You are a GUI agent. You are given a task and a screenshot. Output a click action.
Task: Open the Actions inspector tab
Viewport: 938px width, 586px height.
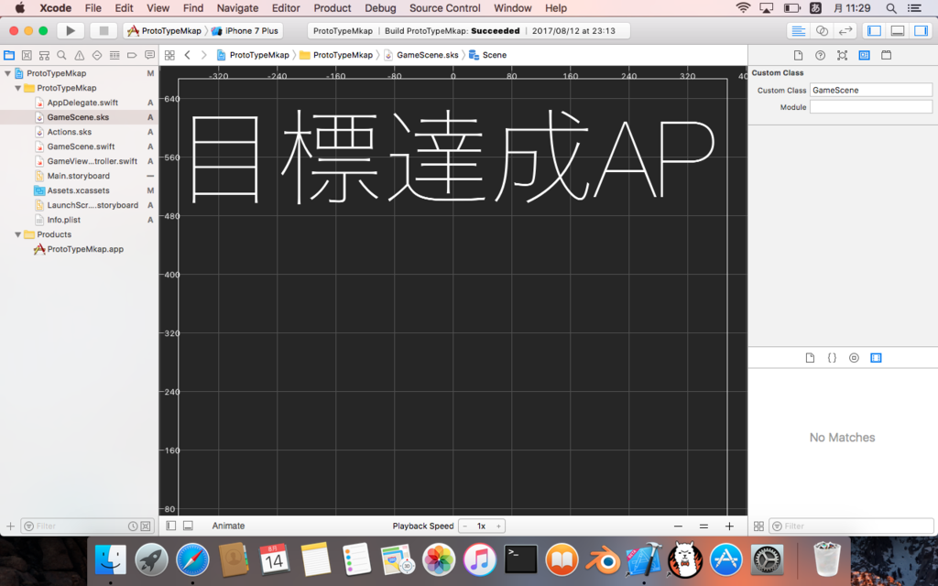pyautogui.click(x=887, y=55)
